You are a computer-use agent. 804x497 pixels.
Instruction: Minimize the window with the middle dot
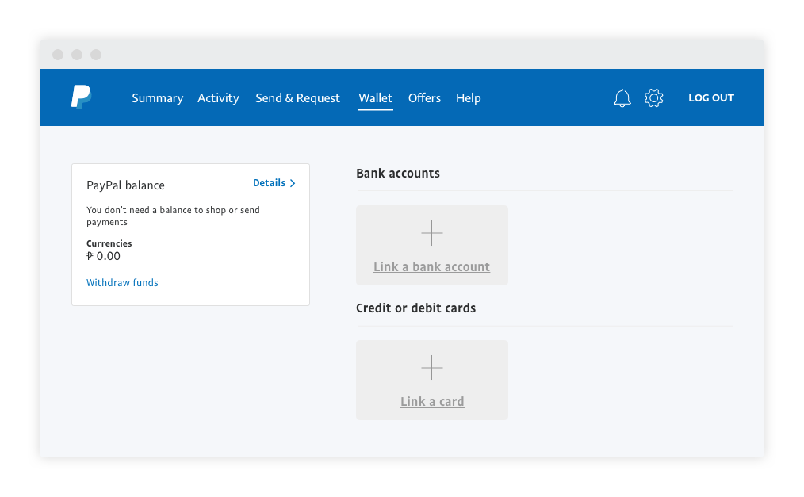(x=77, y=55)
